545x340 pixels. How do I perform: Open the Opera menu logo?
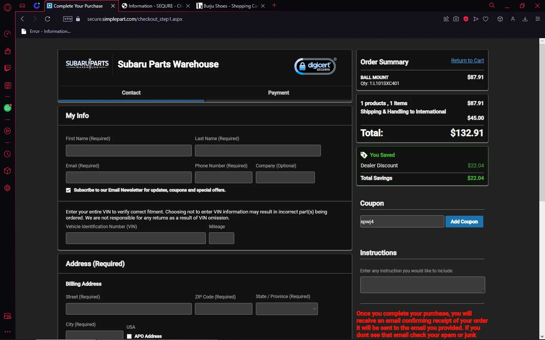tap(7, 7)
